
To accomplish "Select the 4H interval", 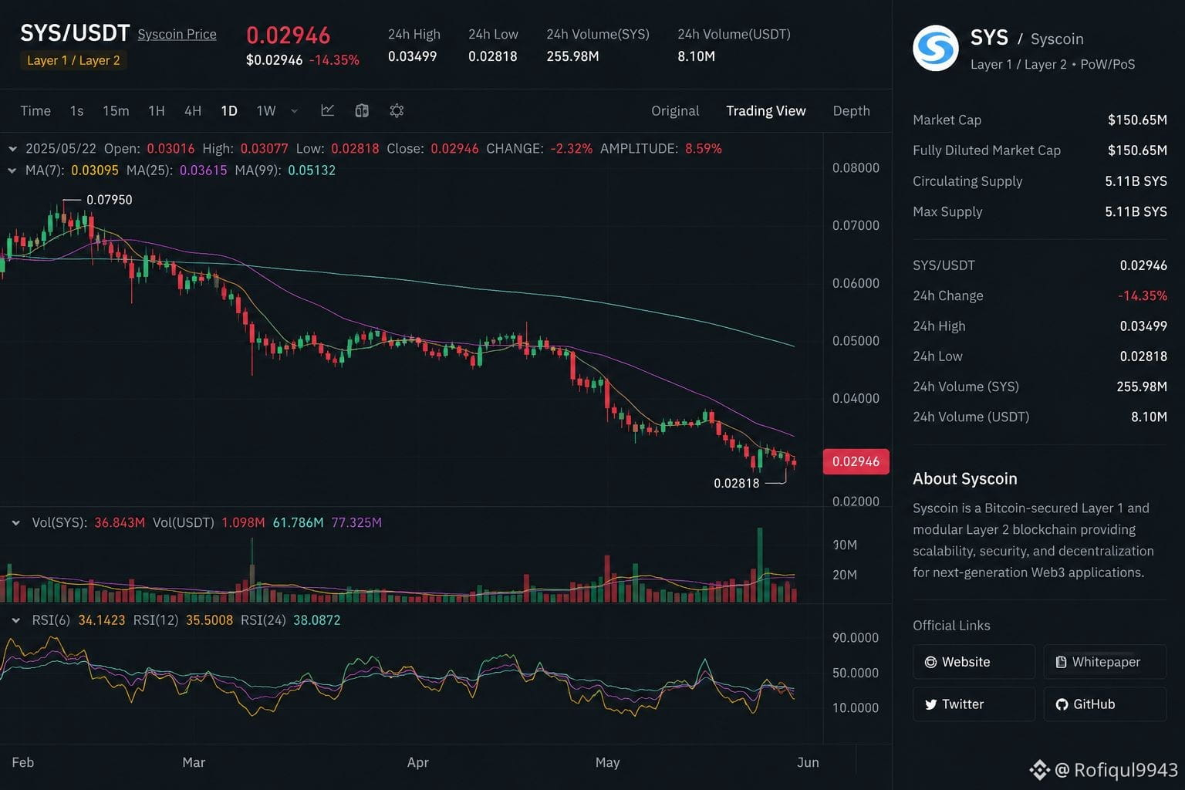I will (193, 110).
